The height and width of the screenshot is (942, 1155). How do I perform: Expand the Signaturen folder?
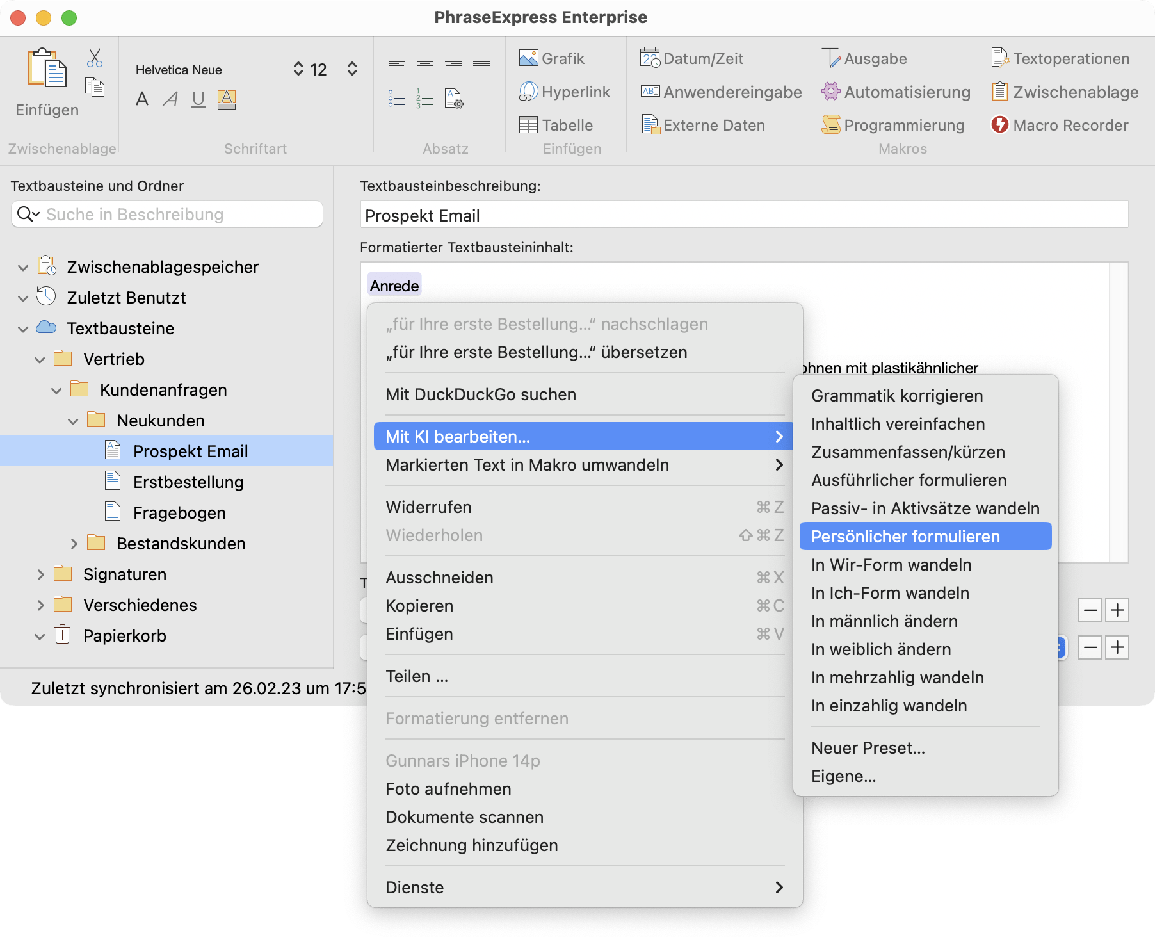(x=40, y=574)
